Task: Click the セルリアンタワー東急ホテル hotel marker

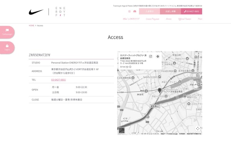Action: [x=184, y=96]
